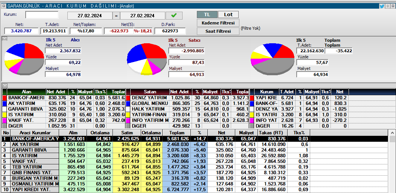
Task: Click the window menu icon left of GARAN title
Action: [3, 6]
